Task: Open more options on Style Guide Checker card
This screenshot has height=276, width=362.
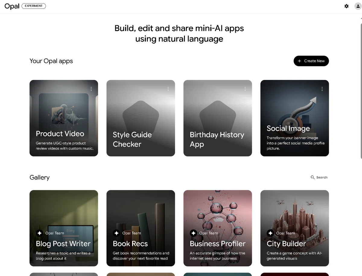Action: [x=168, y=89]
